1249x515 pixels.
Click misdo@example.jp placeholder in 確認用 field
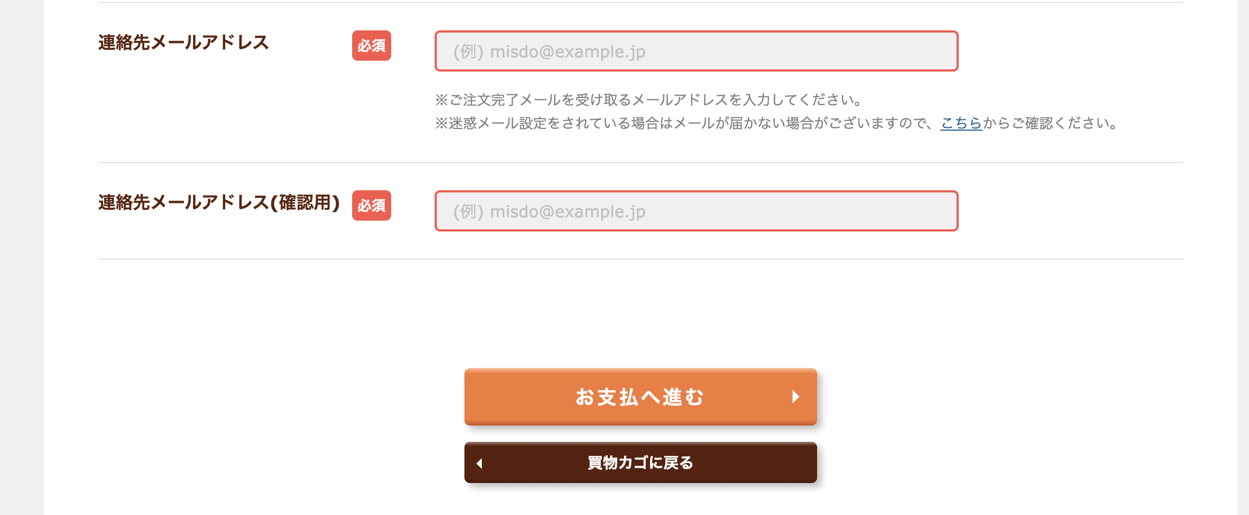pyautogui.click(x=567, y=211)
